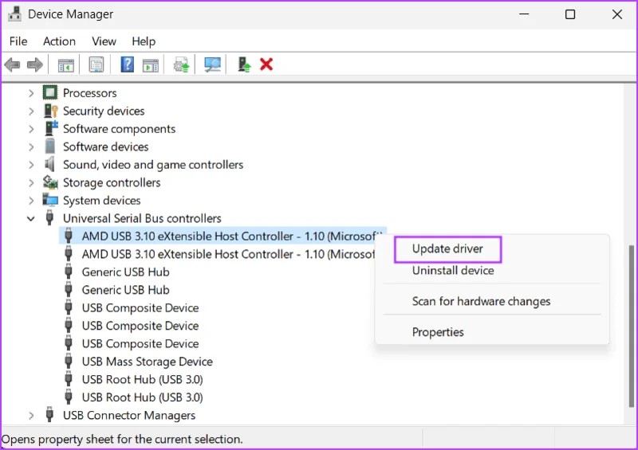The height and width of the screenshot is (450, 638).
Task: Click the USB Mass Storage Device plug icon
Action: 69,361
